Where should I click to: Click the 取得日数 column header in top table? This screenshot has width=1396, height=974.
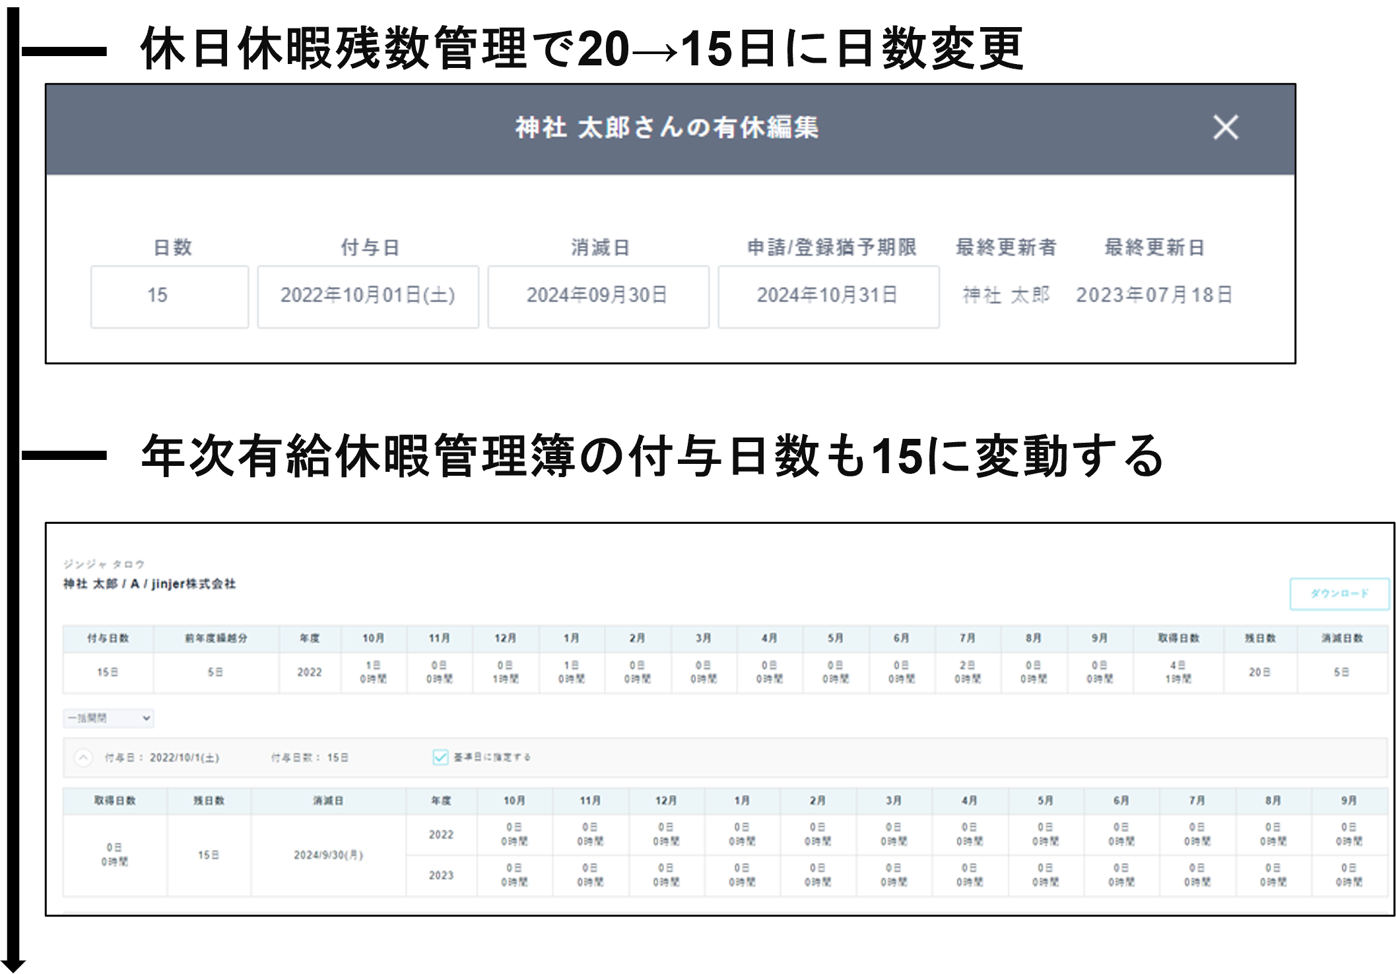[x=1178, y=638]
